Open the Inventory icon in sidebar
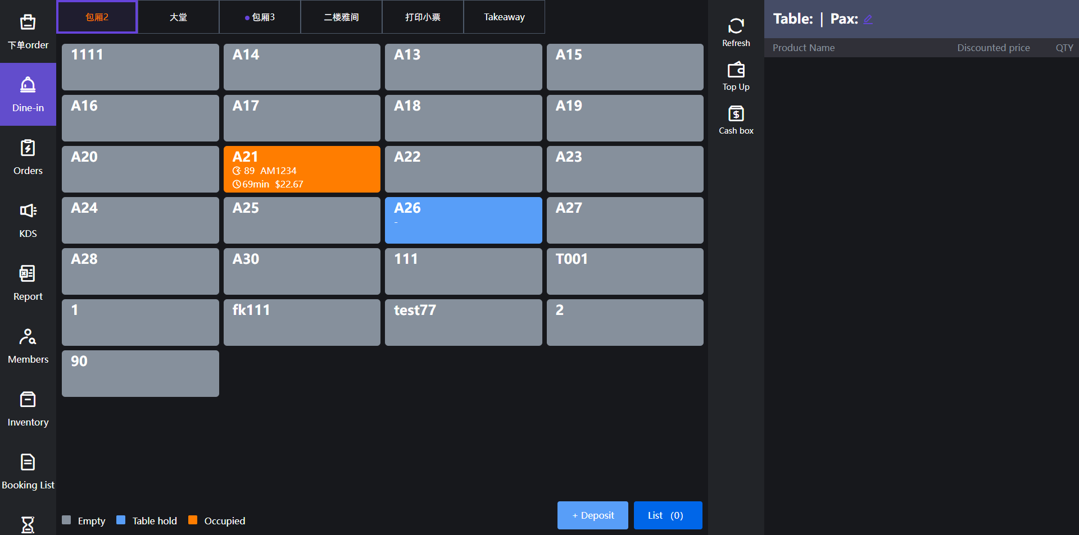 (x=28, y=400)
